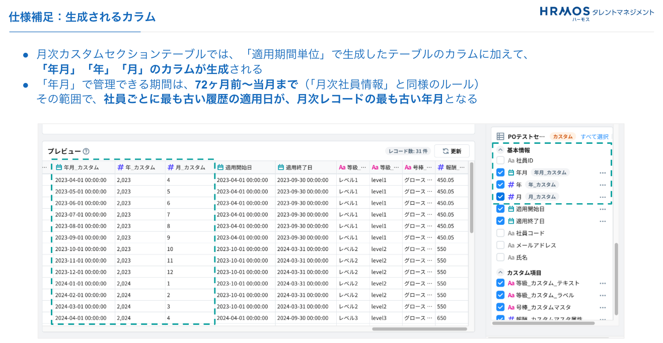Click the 適用開始日 column header
Viewport: 663px width, 343px height.
pos(239,167)
